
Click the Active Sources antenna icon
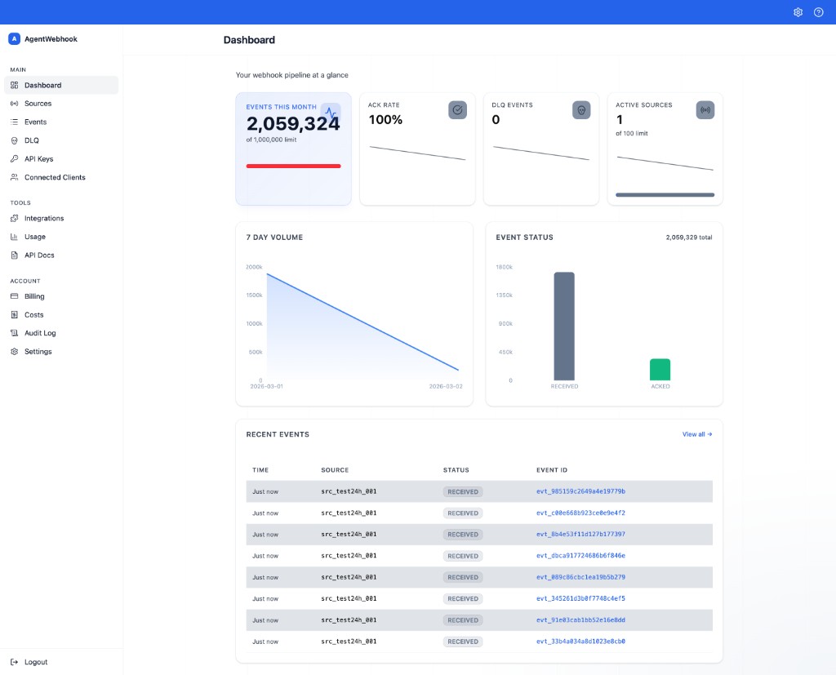pos(705,110)
